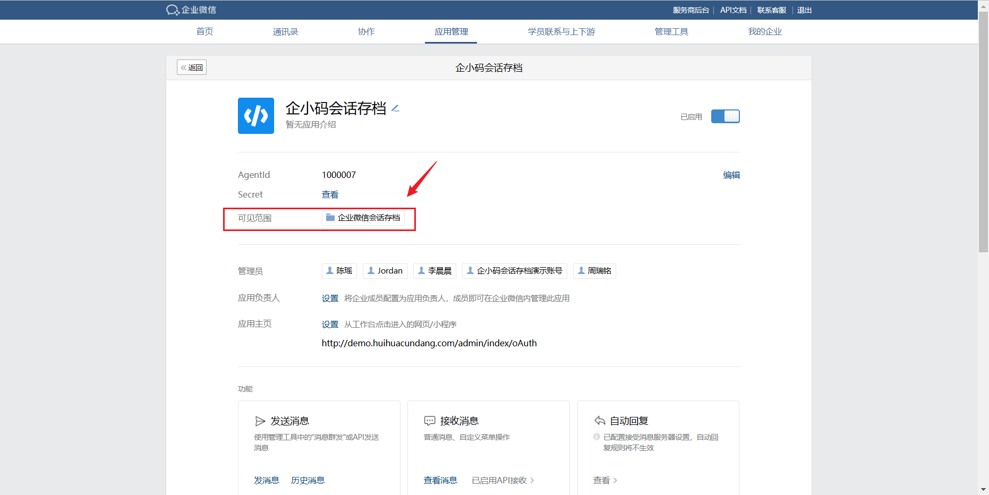This screenshot has width=989, height=495.
Task: Click the demo.huihuacundang.com URL text
Action: [x=429, y=343]
